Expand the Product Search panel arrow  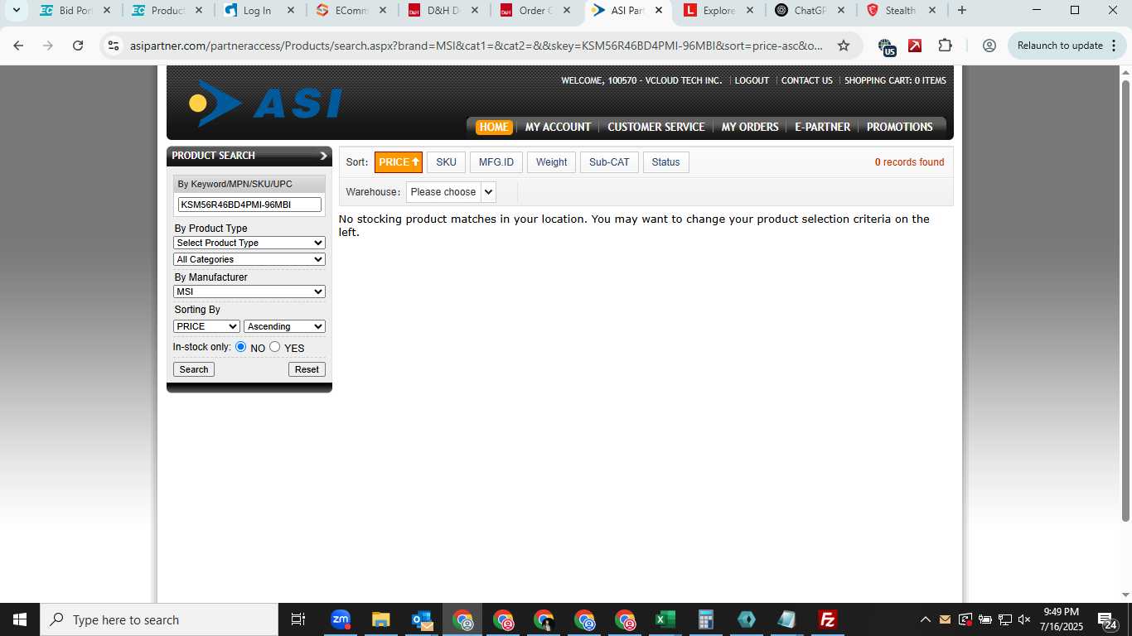pos(323,156)
